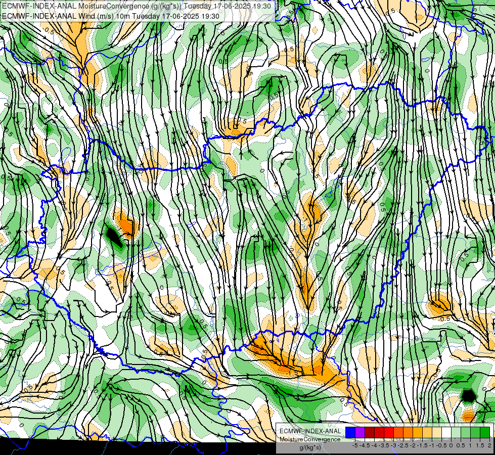The width and height of the screenshot is (495, 455).
Task: Click the white legend swatch
Action: coord(446,433)
